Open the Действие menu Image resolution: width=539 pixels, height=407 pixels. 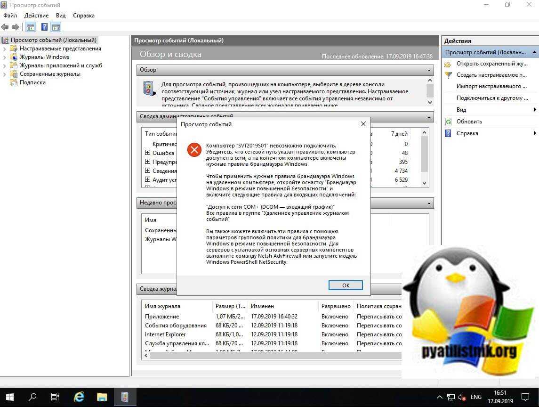(x=36, y=16)
